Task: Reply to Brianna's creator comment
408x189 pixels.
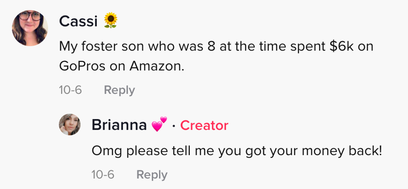Action: coord(152,175)
